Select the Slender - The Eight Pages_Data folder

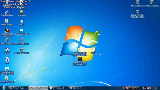coord(80,52)
